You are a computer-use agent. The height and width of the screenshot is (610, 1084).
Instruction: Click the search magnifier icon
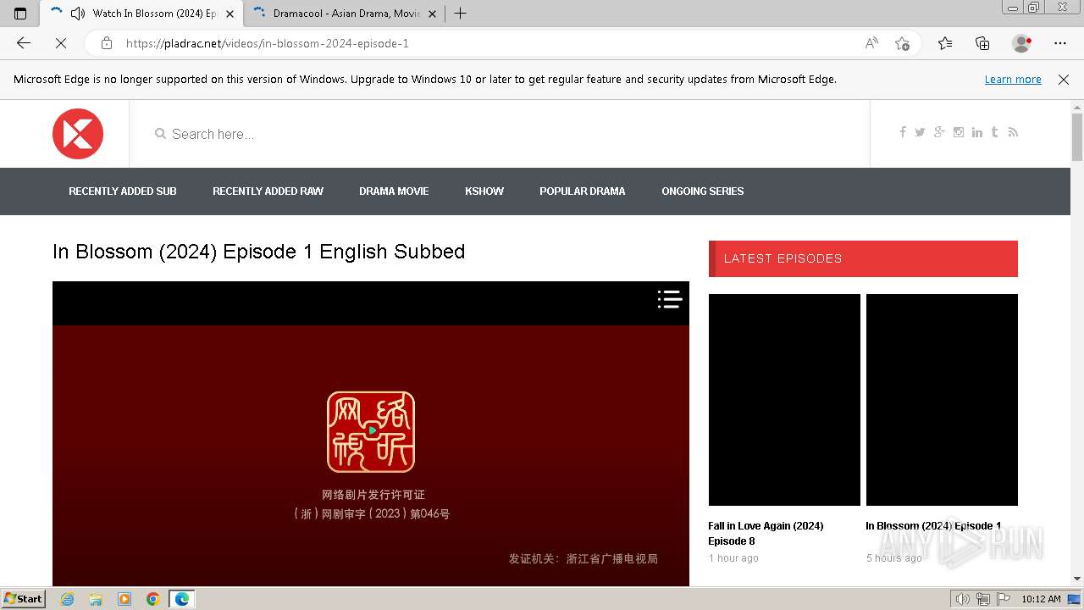click(160, 134)
